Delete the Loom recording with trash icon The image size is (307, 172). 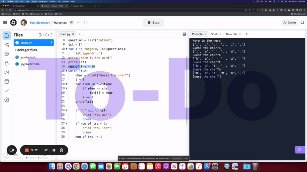point(61,150)
